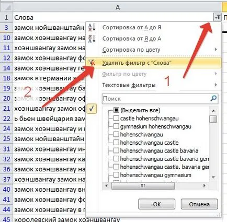Screen dimensions: 227x222
Task: Check the plain hohenschwangau checkbox
Action: pyautogui.click(x=116, y=134)
